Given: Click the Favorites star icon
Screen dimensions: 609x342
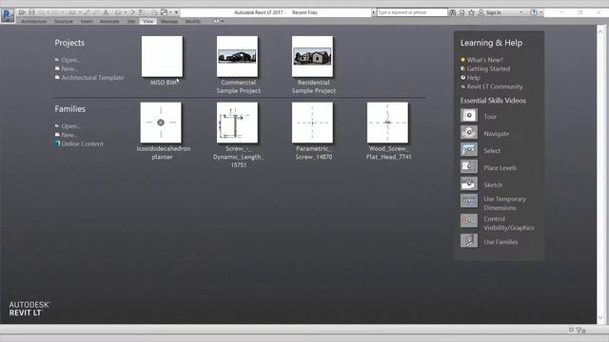Looking at the screenshot, I should (x=472, y=12).
